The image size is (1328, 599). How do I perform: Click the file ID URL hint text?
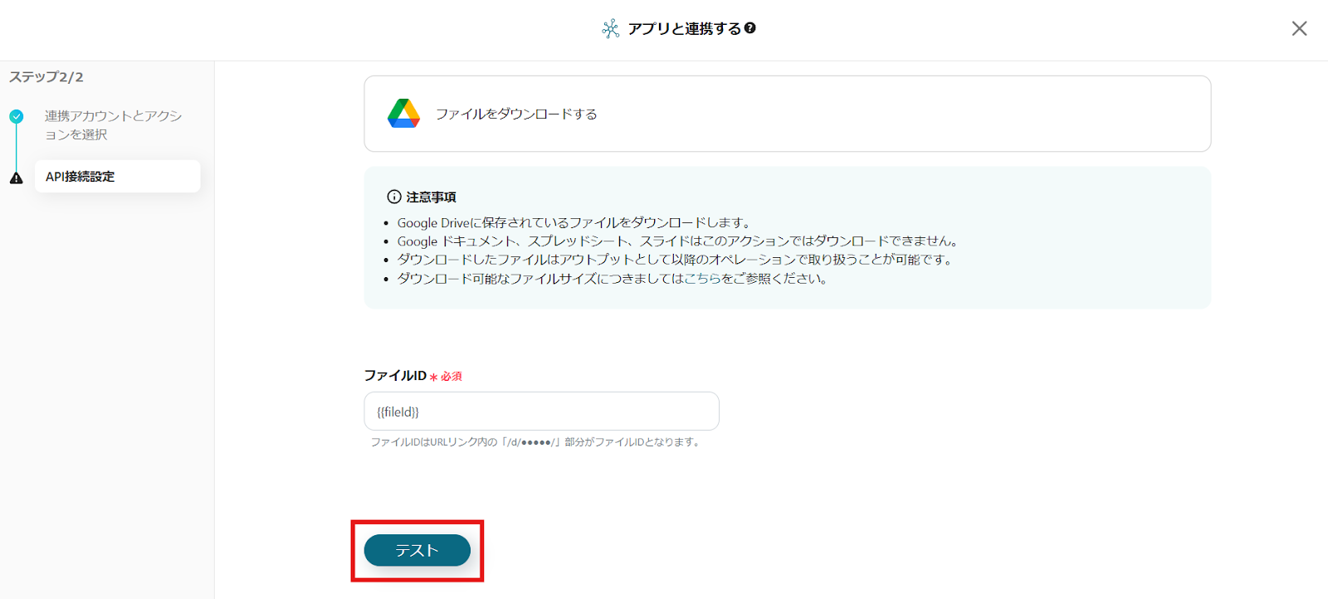pyautogui.click(x=536, y=442)
